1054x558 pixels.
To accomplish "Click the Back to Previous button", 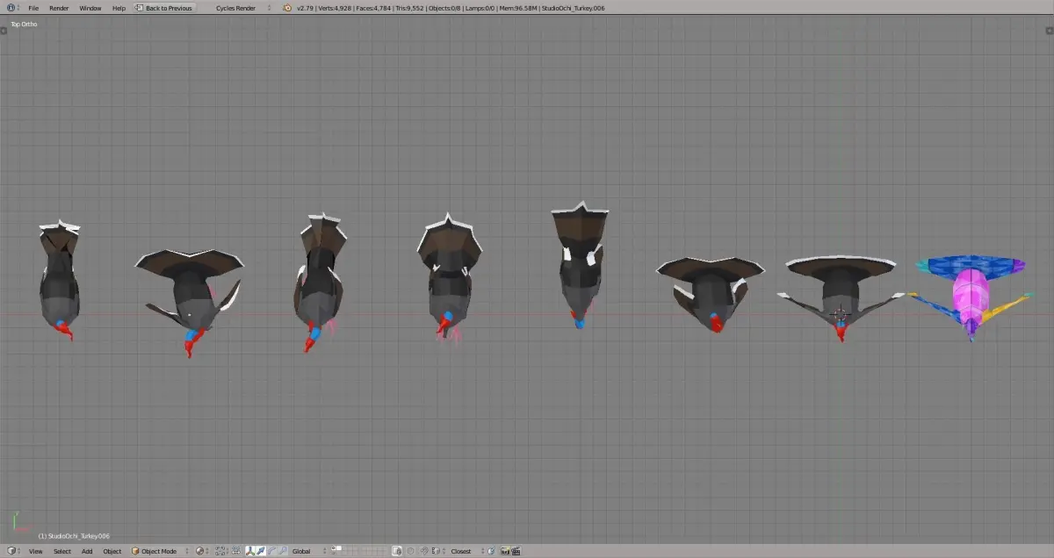I will pyautogui.click(x=163, y=8).
